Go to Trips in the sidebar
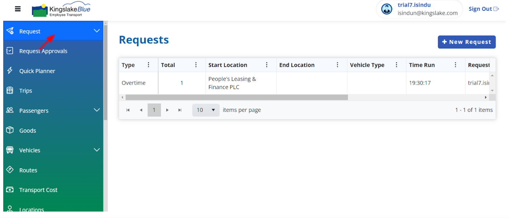The width and height of the screenshot is (509, 218). click(x=53, y=91)
